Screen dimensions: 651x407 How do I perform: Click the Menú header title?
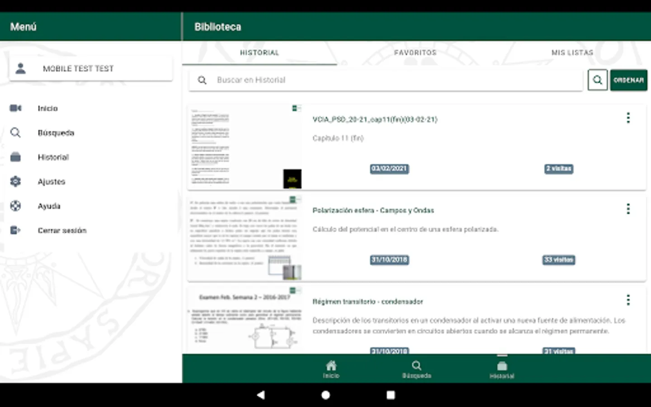[23, 27]
